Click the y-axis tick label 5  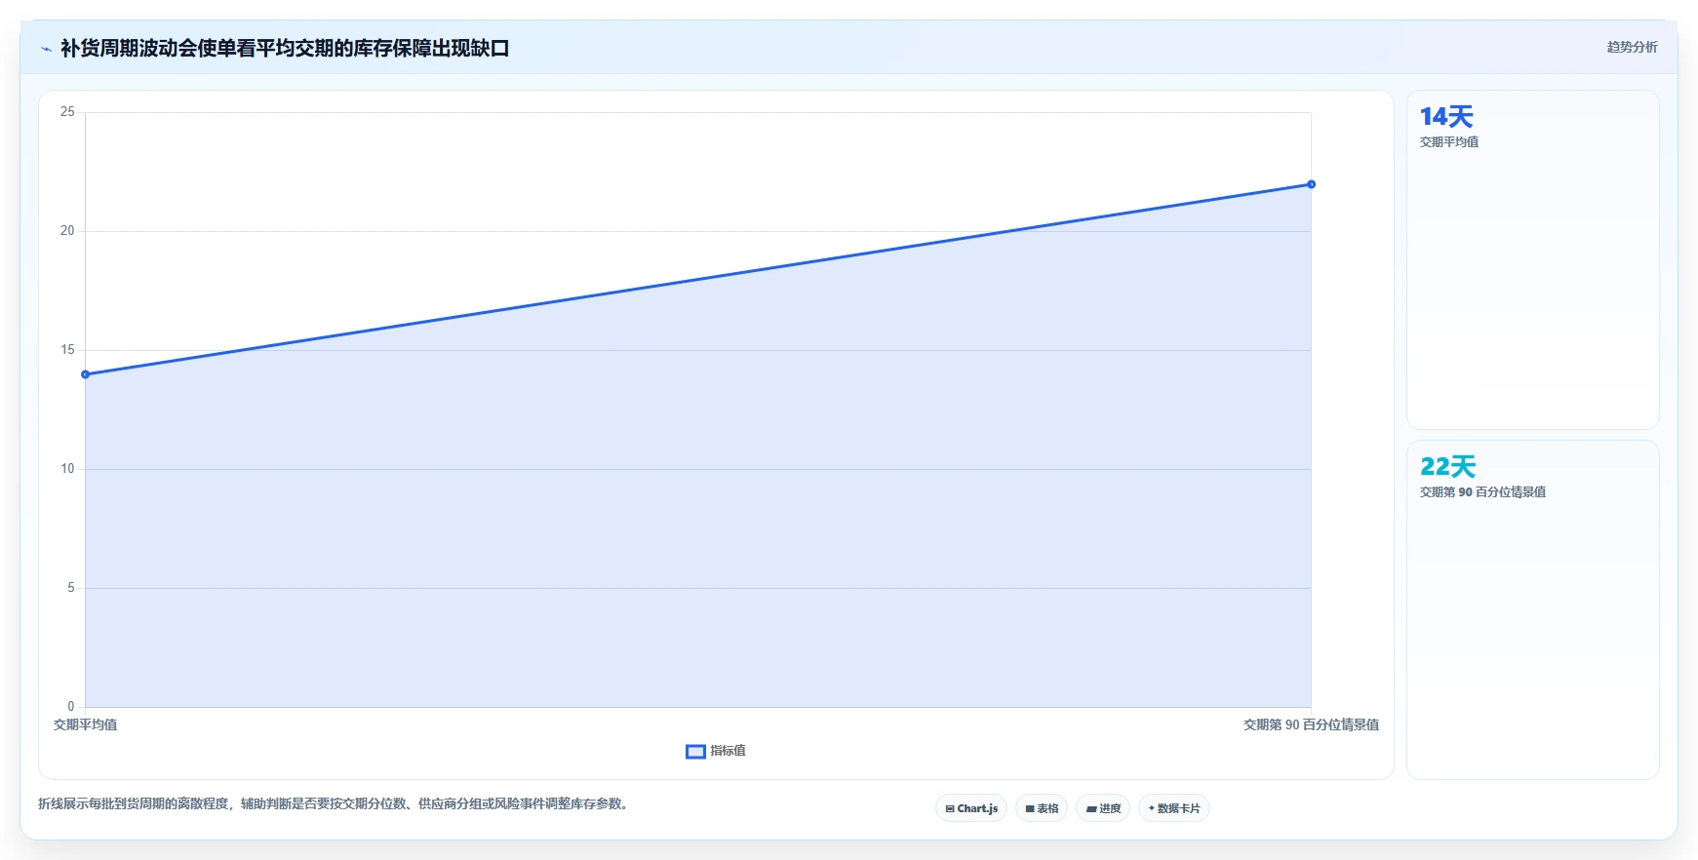71,588
